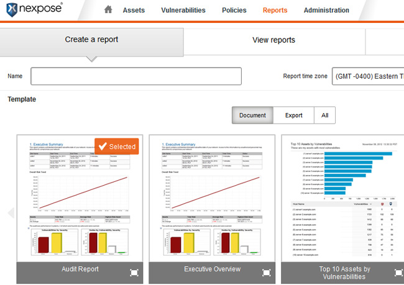Click the previous templates arrow

(11, 212)
